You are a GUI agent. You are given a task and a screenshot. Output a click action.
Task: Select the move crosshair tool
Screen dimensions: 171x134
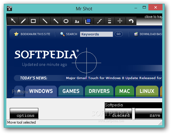(x=120, y=21)
